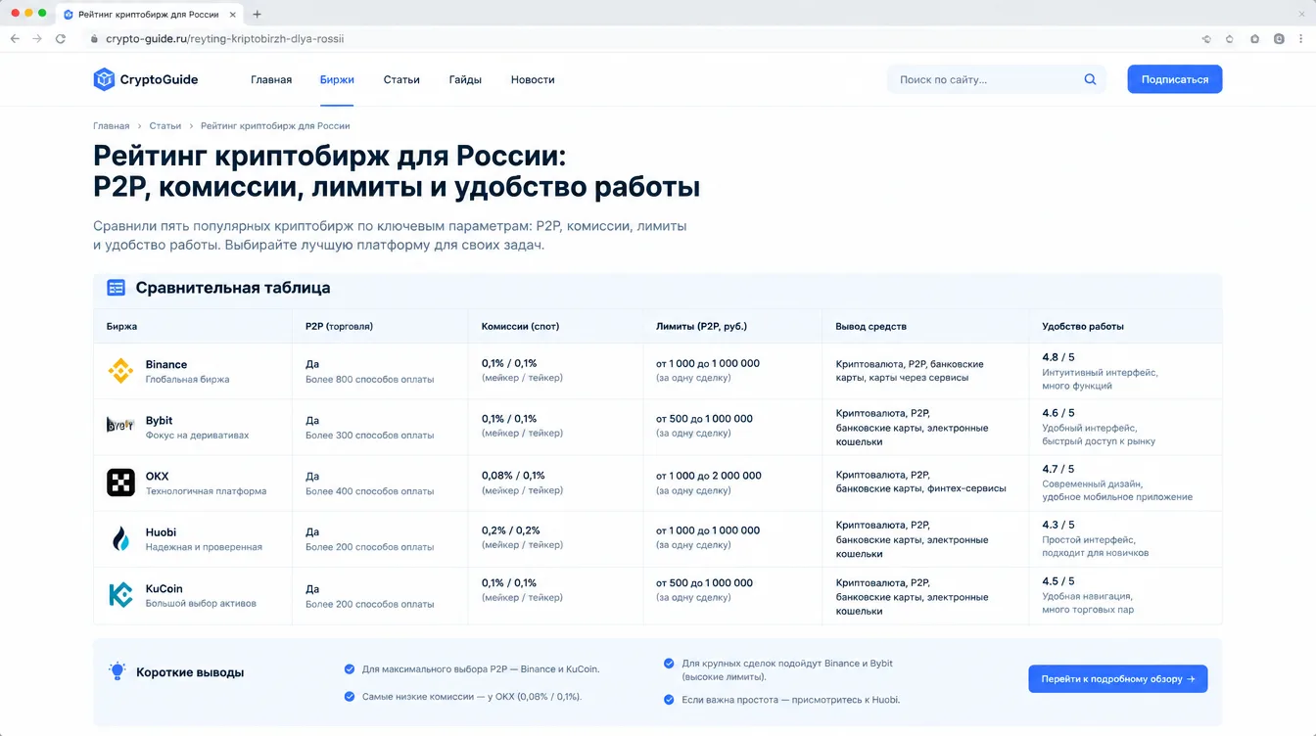Reload the page with browser refresh icon
Viewport: 1316px width, 736px height.
coord(61,39)
